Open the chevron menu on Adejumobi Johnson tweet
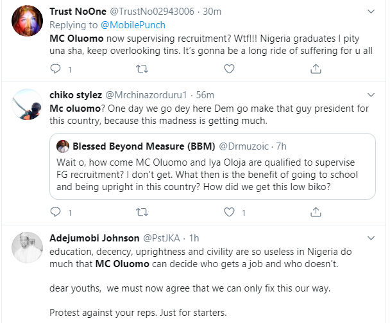This screenshot has width=390, height=323. point(371,237)
